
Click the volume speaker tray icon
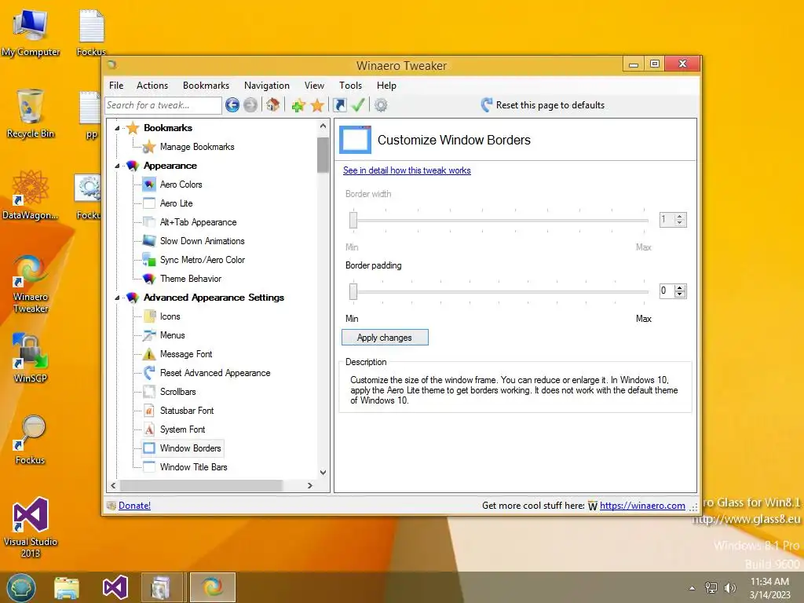[x=729, y=587]
